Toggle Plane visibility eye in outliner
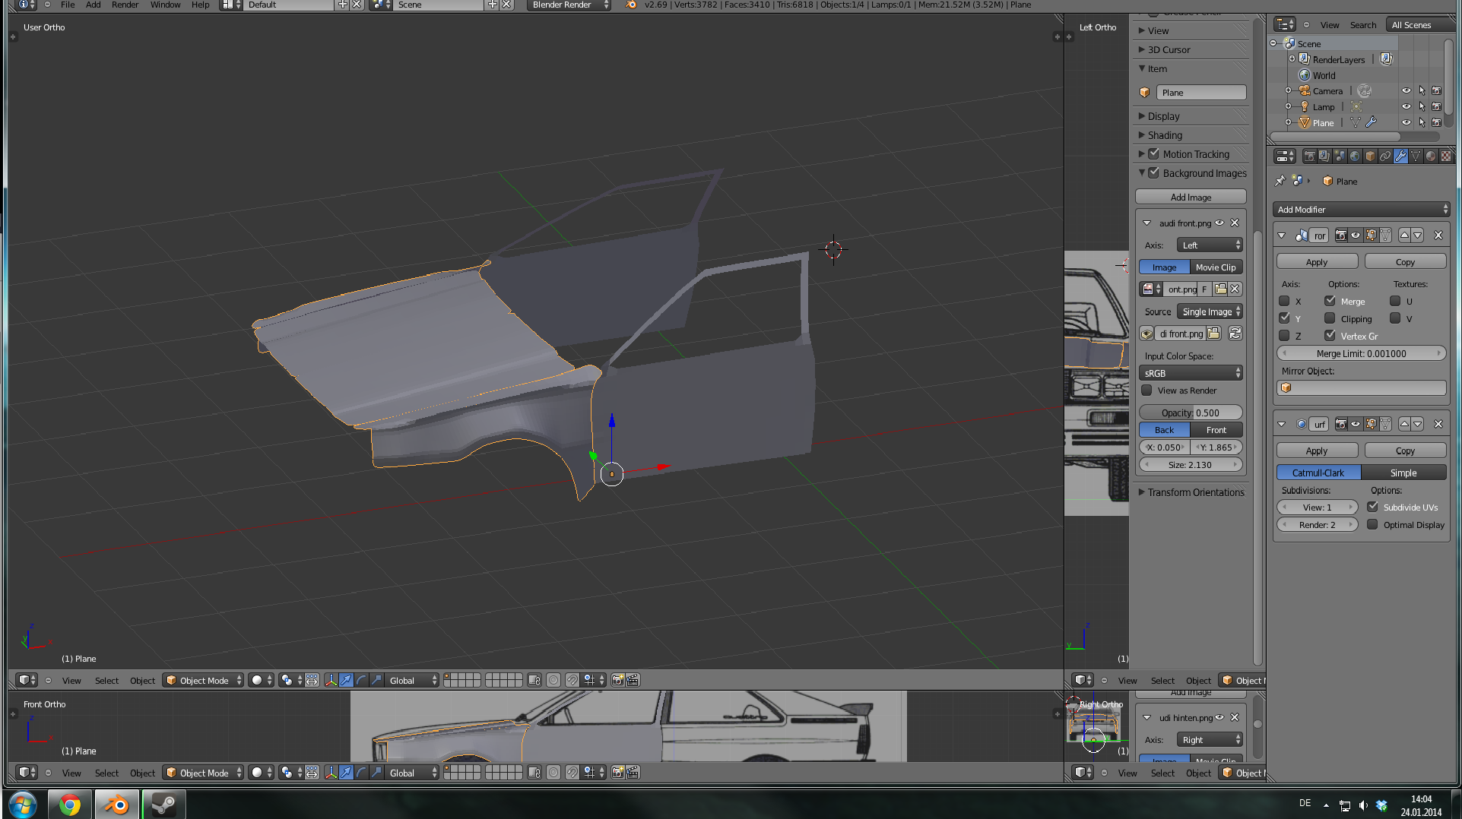1462x819 pixels. (x=1407, y=122)
